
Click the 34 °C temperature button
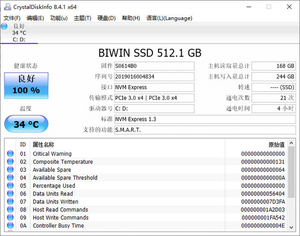(x=26, y=124)
